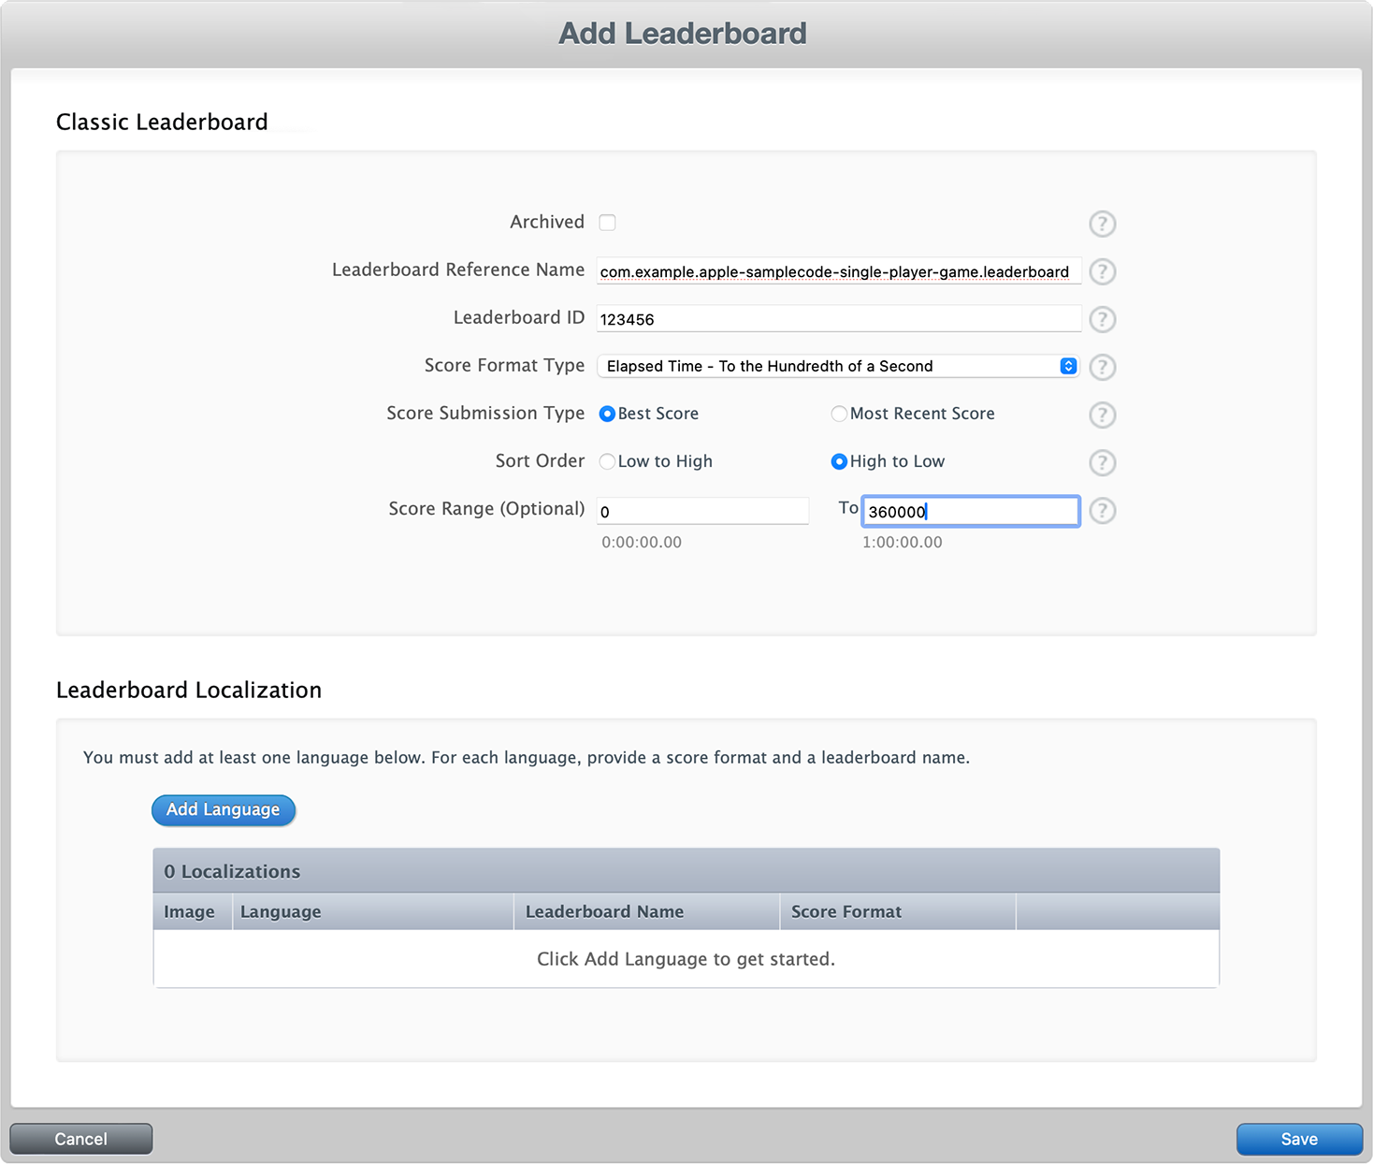Image resolution: width=1373 pixels, height=1164 pixels.
Task: Save the new leaderboard
Action: [1299, 1139]
